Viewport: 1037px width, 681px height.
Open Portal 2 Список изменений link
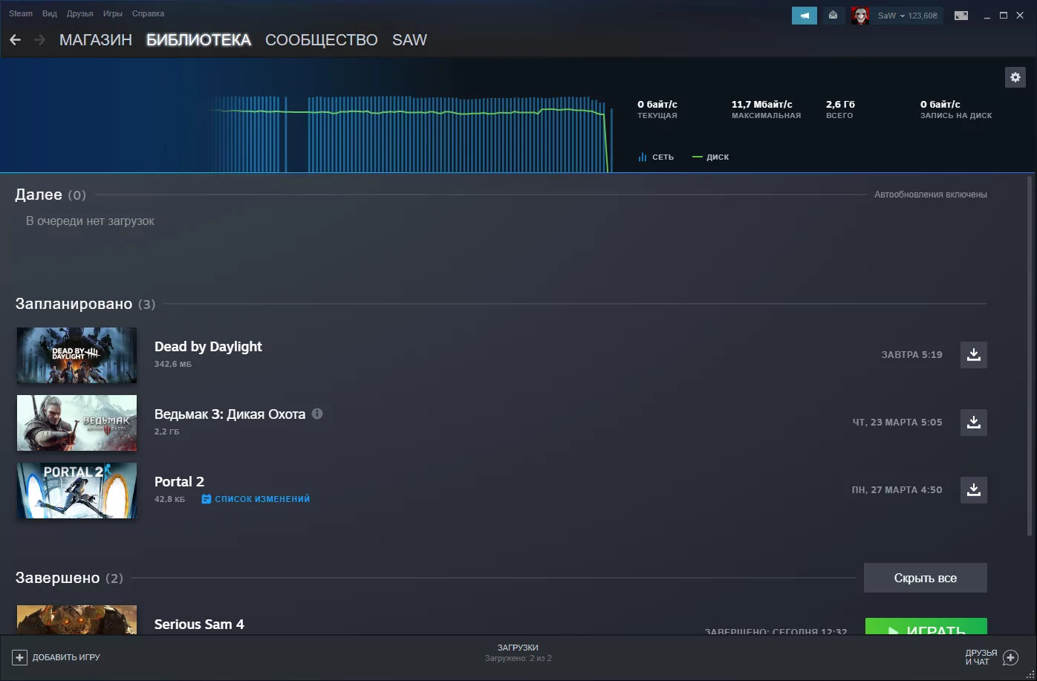click(256, 499)
